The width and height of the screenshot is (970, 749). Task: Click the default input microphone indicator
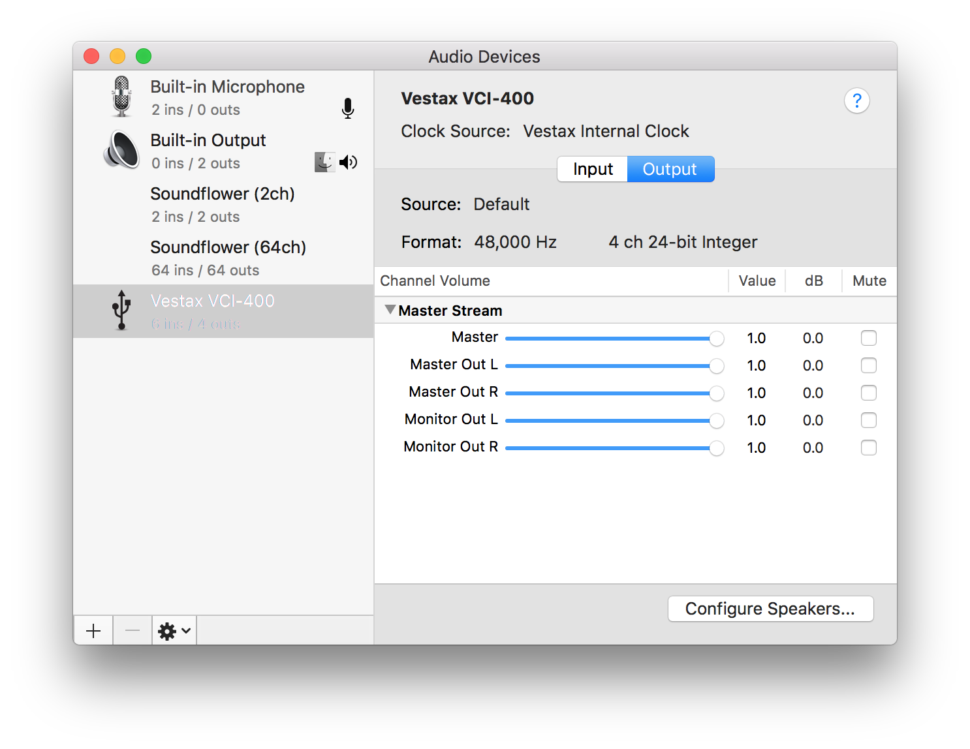click(348, 108)
